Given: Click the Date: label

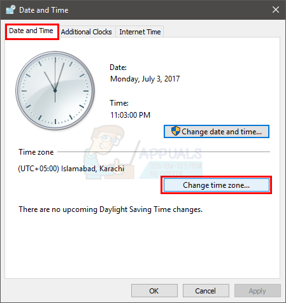Looking at the screenshot, I should 118,67.
